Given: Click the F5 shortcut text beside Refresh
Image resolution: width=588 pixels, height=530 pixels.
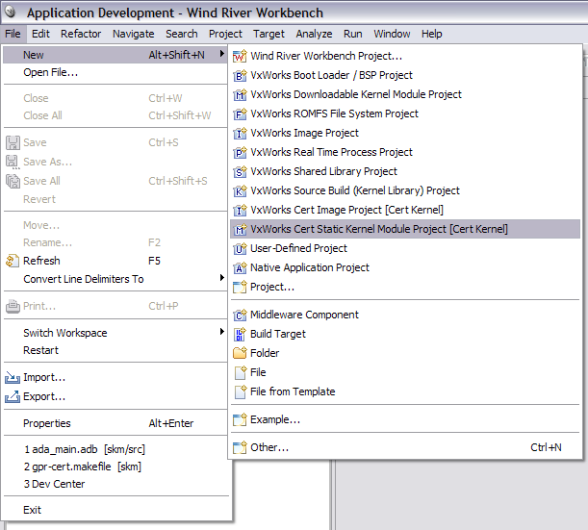Looking at the screenshot, I should (x=155, y=261).
